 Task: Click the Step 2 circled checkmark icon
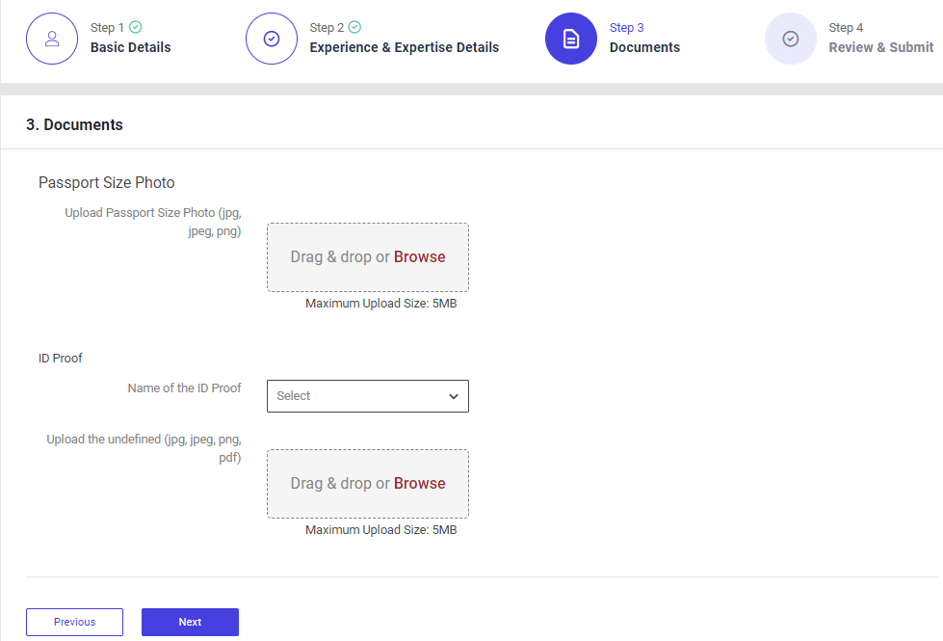tap(272, 39)
